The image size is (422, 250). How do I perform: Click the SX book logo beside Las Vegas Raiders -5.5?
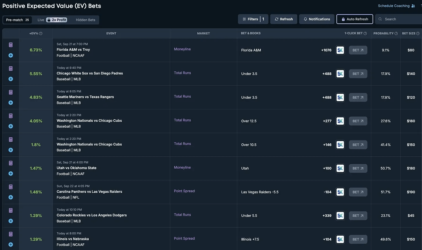(340, 192)
